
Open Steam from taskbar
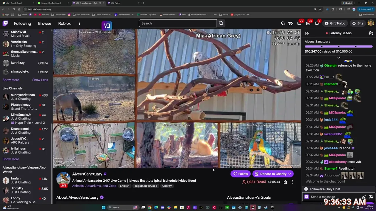click(266, 207)
